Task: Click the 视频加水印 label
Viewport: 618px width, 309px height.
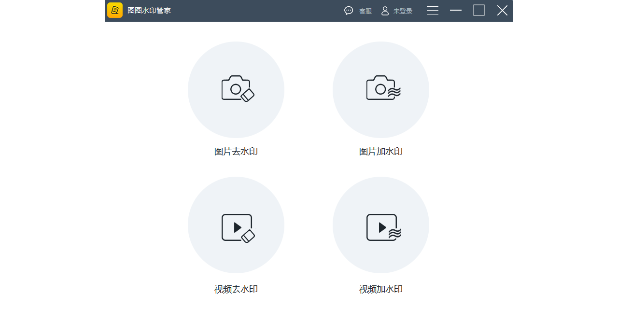Action: point(381,289)
